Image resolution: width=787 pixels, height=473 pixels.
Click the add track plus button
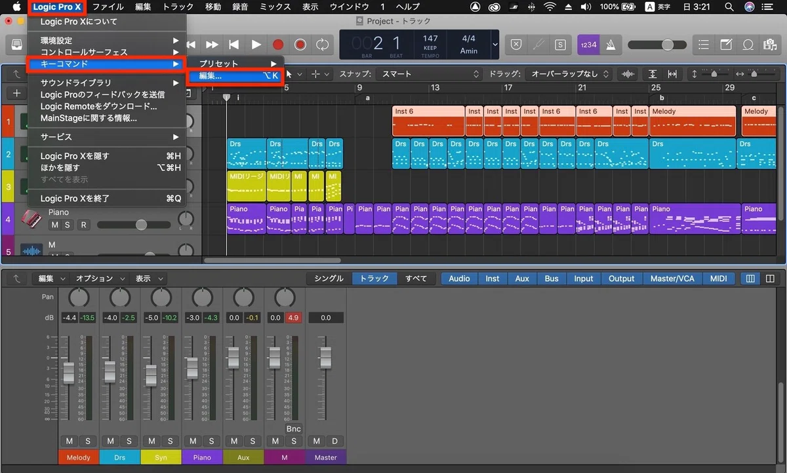[x=17, y=94]
